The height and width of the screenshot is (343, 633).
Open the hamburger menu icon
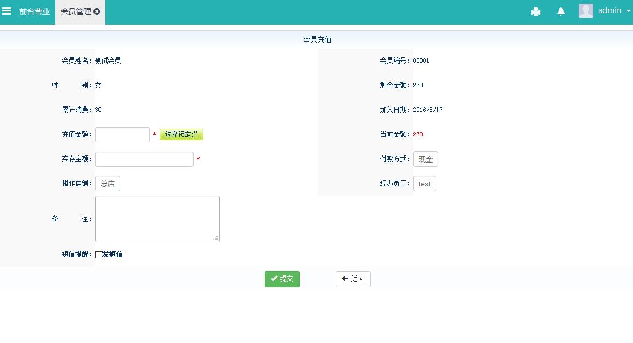click(7, 11)
